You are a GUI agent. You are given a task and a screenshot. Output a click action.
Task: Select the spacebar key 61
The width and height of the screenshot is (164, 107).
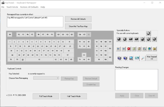point(39,59)
